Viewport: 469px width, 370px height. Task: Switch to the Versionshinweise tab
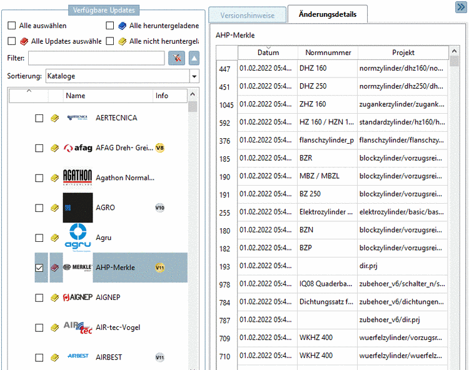pos(248,15)
